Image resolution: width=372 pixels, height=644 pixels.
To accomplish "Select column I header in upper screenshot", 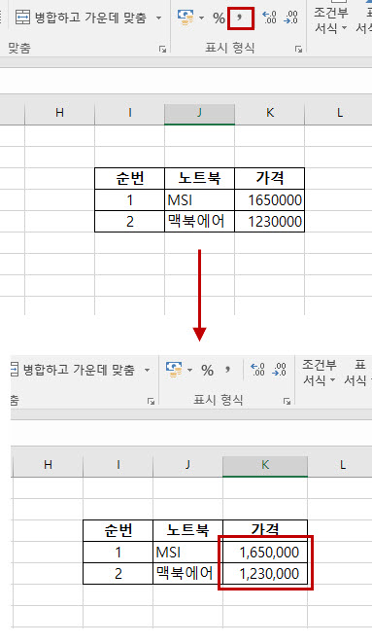I will [x=129, y=113].
